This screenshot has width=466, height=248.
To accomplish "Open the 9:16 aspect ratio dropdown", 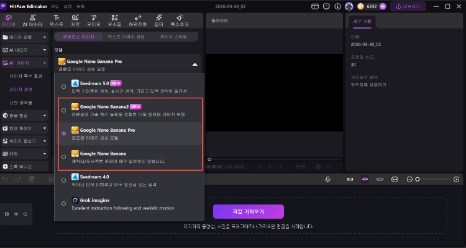I will coord(303,167).
